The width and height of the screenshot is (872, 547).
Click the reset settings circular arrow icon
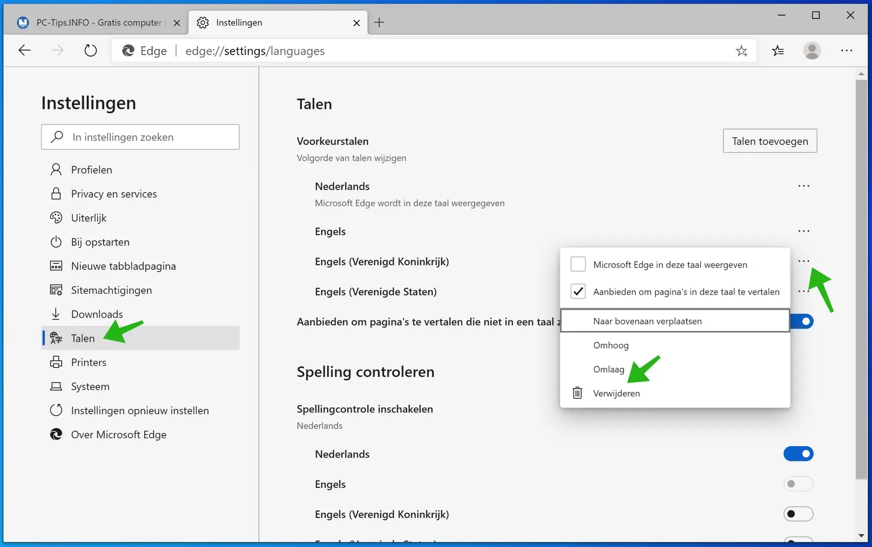[56, 410]
